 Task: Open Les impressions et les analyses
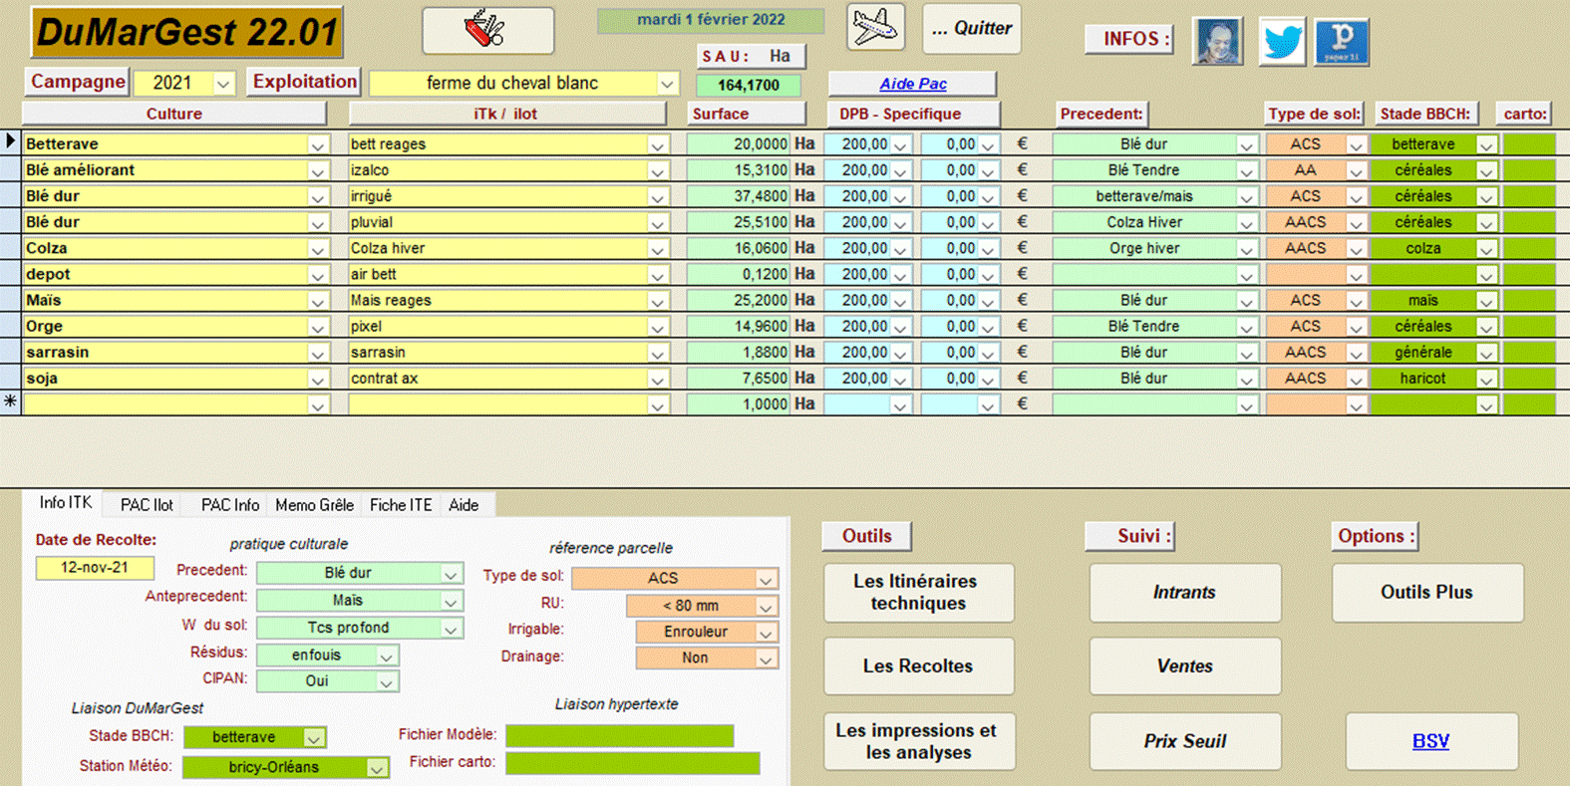coord(918,741)
